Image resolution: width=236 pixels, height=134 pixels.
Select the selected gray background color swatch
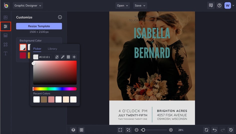coord(23,47)
